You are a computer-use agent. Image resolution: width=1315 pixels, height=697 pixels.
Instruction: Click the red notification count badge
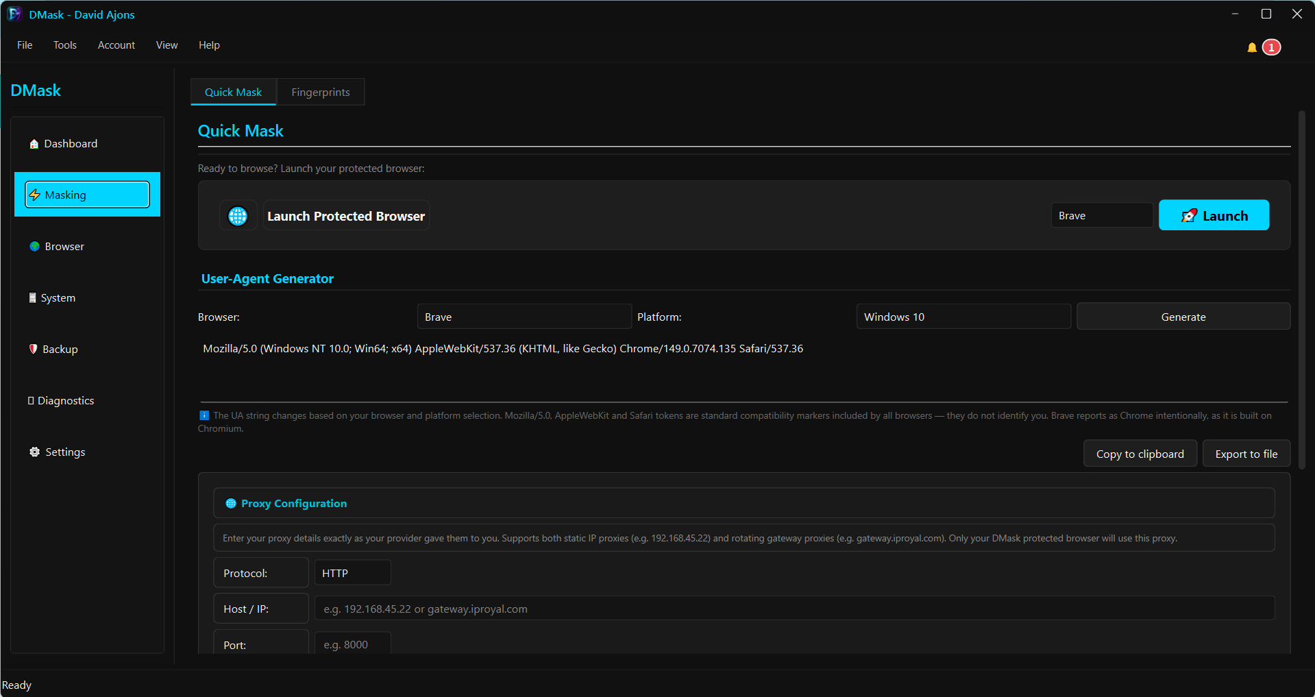[1272, 47]
